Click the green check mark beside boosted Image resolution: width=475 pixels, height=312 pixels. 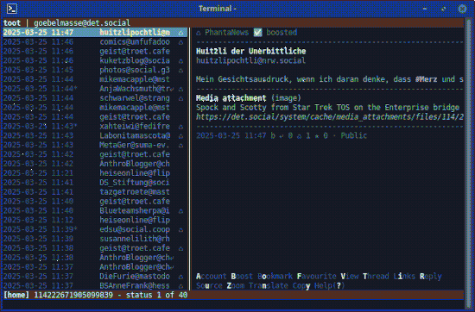pyautogui.click(x=258, y=33)
